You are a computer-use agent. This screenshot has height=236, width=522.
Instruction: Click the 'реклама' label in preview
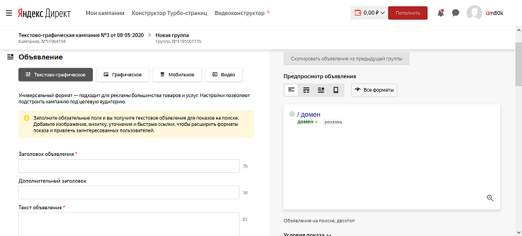pos(333,122)
